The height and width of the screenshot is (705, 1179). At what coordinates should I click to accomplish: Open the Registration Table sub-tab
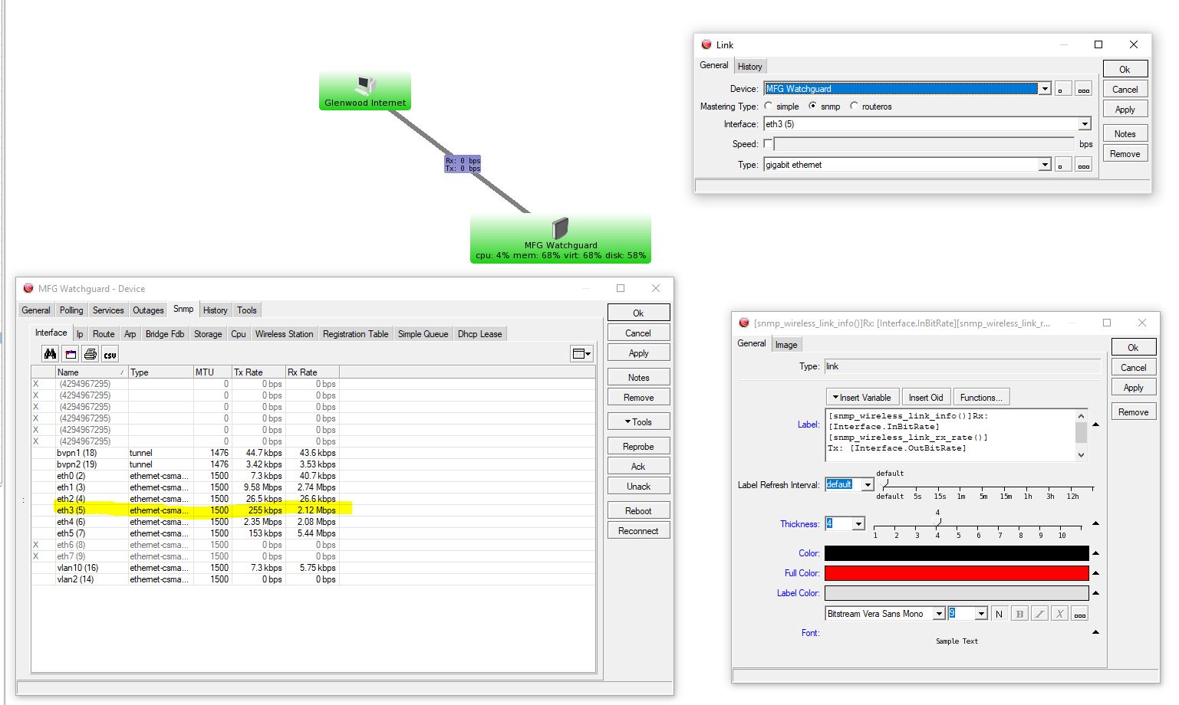[355, 334]
